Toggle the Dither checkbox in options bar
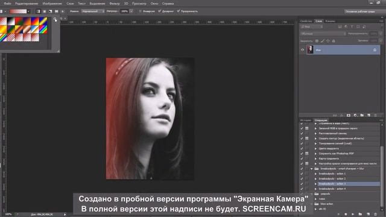 point(159,11)
